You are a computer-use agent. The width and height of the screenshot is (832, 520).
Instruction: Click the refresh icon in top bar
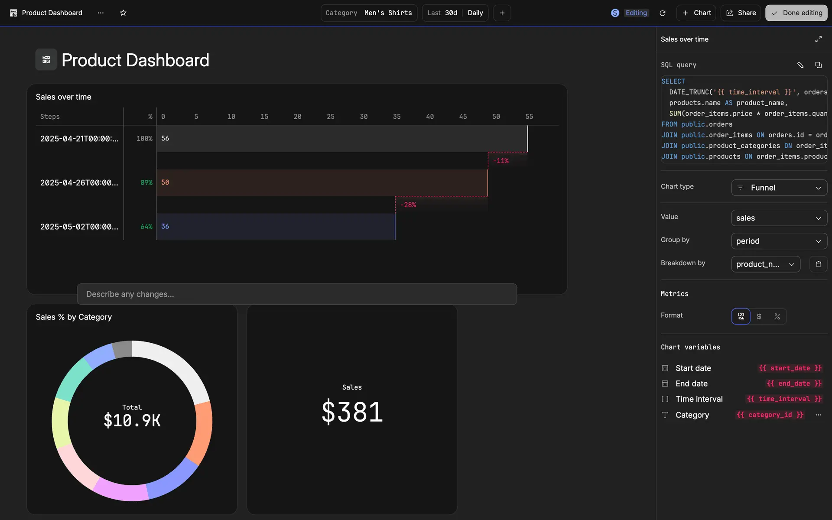click(x=662, y=13)
